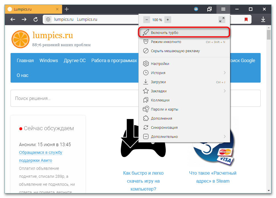Screen dimensions: 276x198
Task: Click the bookmark-stack icon next to Коллекции
Action: (x=146, y=100)
